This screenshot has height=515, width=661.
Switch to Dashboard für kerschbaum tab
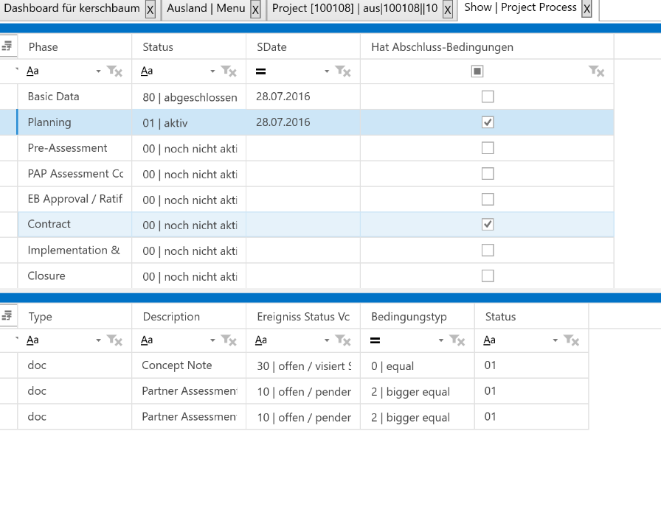click(72, 9)
